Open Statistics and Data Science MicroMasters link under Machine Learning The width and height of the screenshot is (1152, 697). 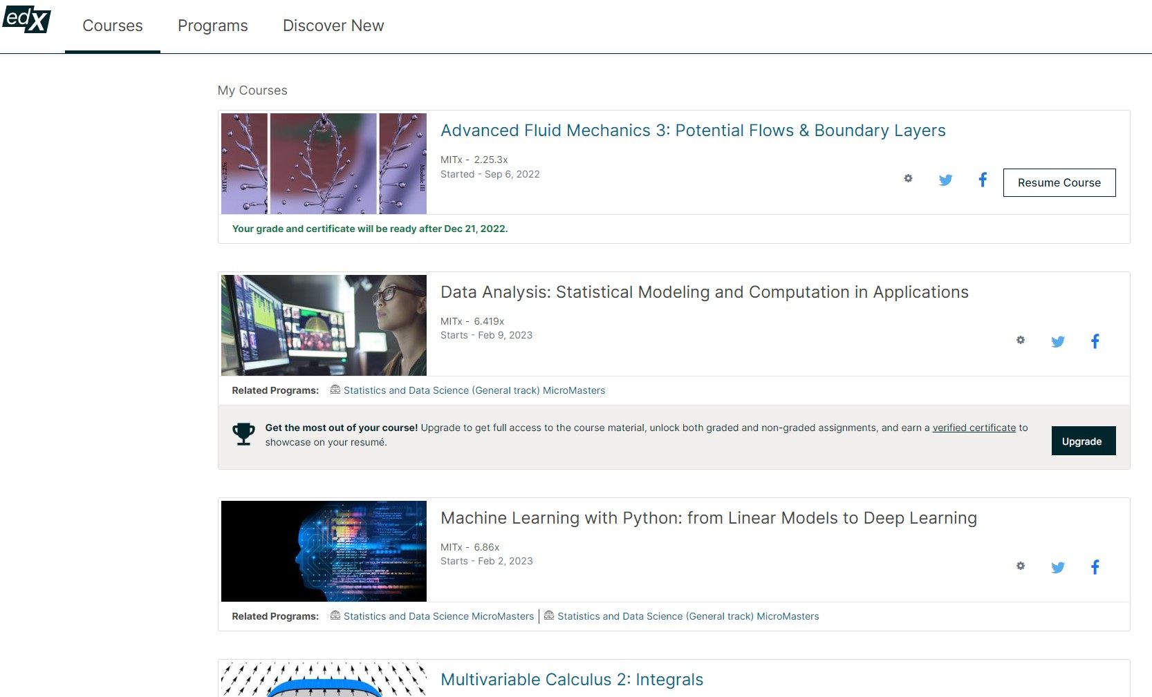pyautogui.click(x=439, y=616)
